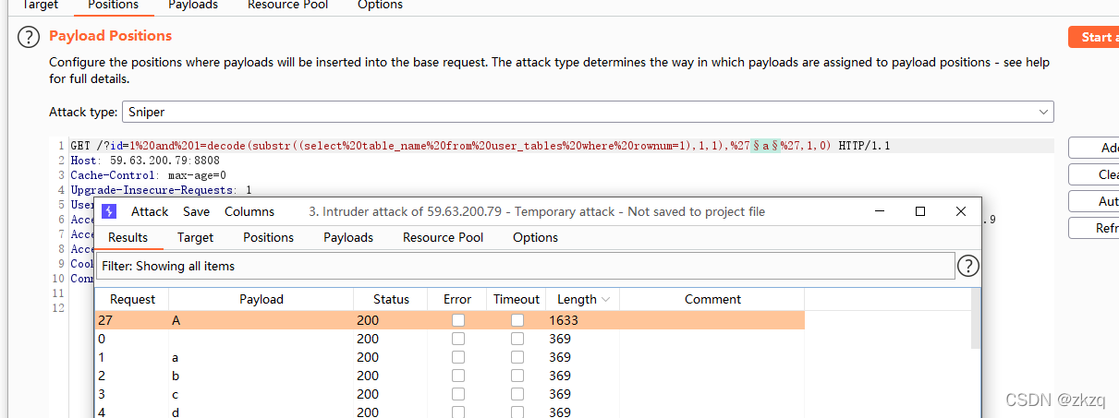Switch to Target tab in attack window
1119x418 pixels.
click(195, 237)
